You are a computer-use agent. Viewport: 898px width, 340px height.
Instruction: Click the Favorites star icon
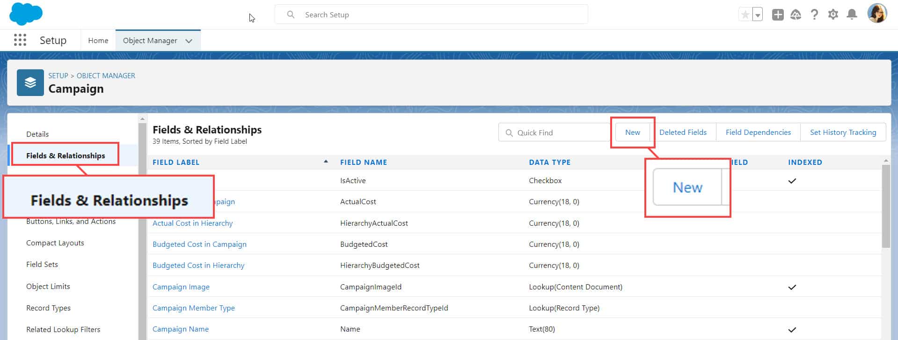(x=745, y=15)
